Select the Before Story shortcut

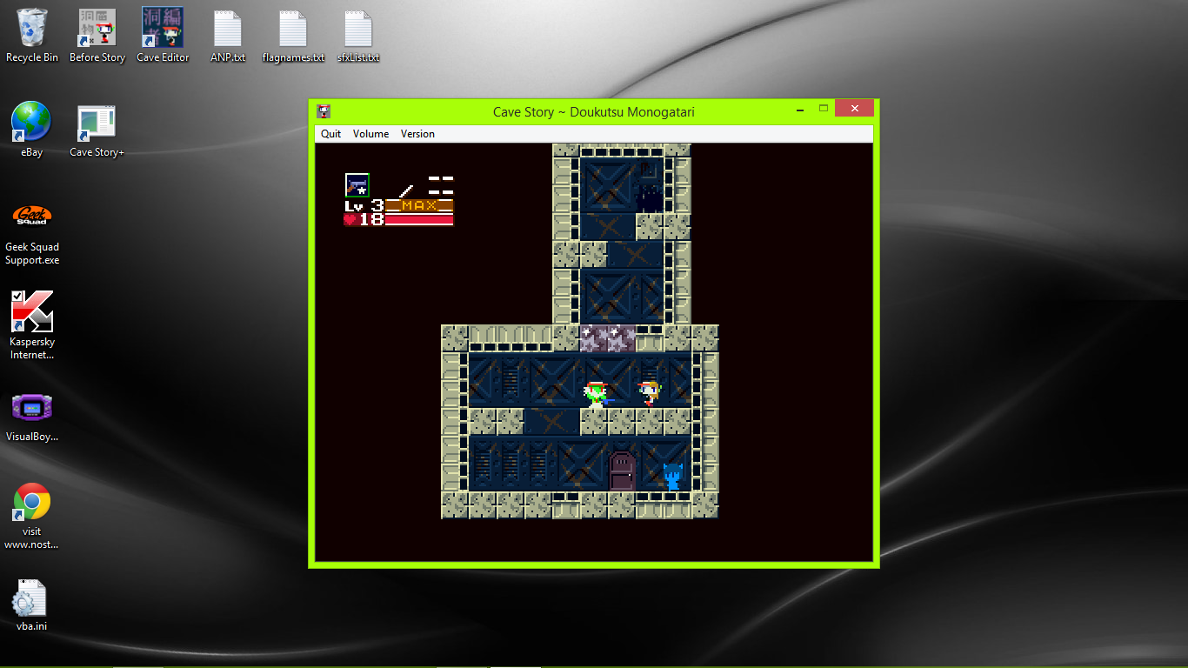pyautogui.click(x=97, y=36)
